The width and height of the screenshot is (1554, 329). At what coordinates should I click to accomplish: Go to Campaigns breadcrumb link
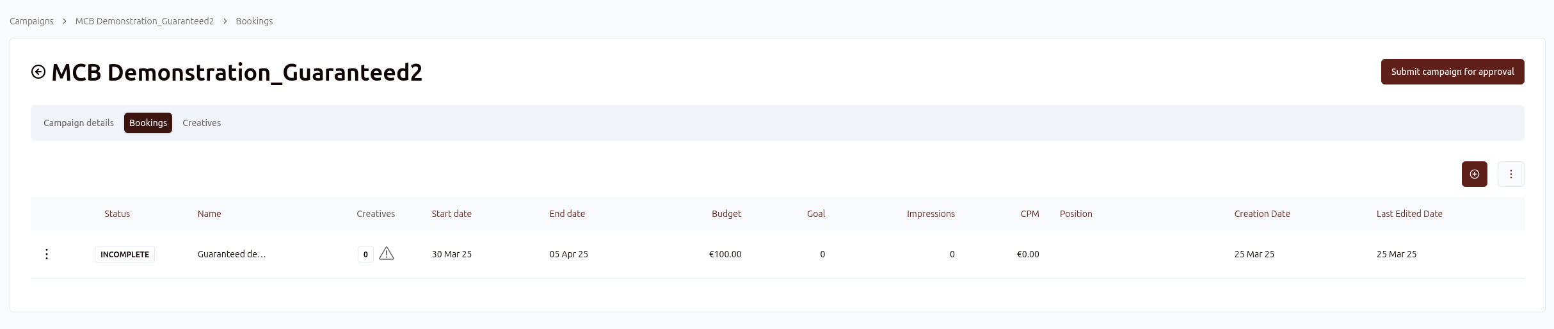point(31,21)
